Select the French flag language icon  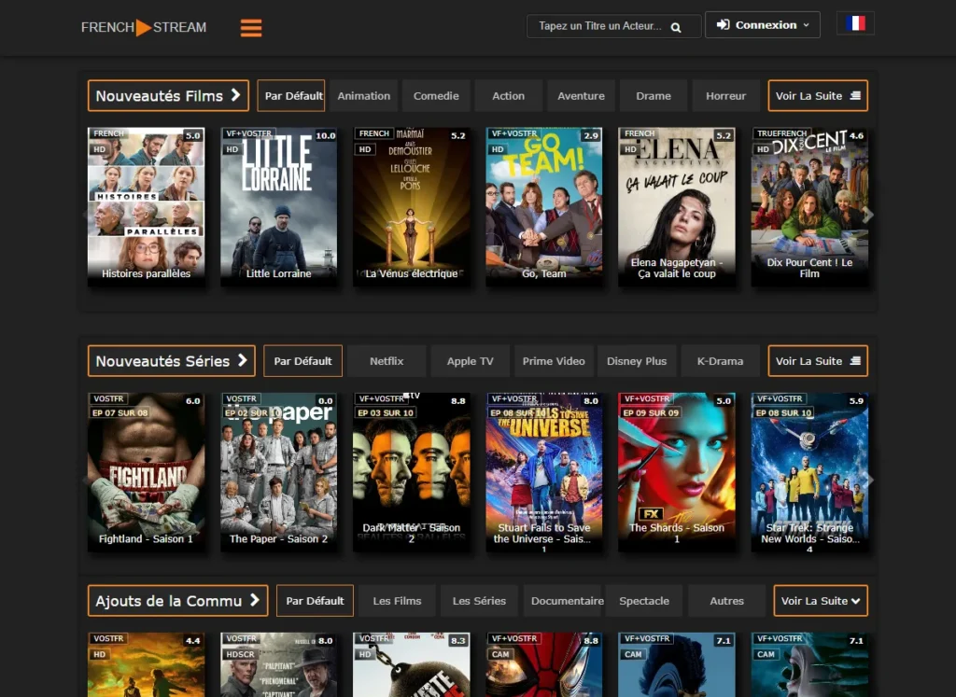tap(855, 23)
